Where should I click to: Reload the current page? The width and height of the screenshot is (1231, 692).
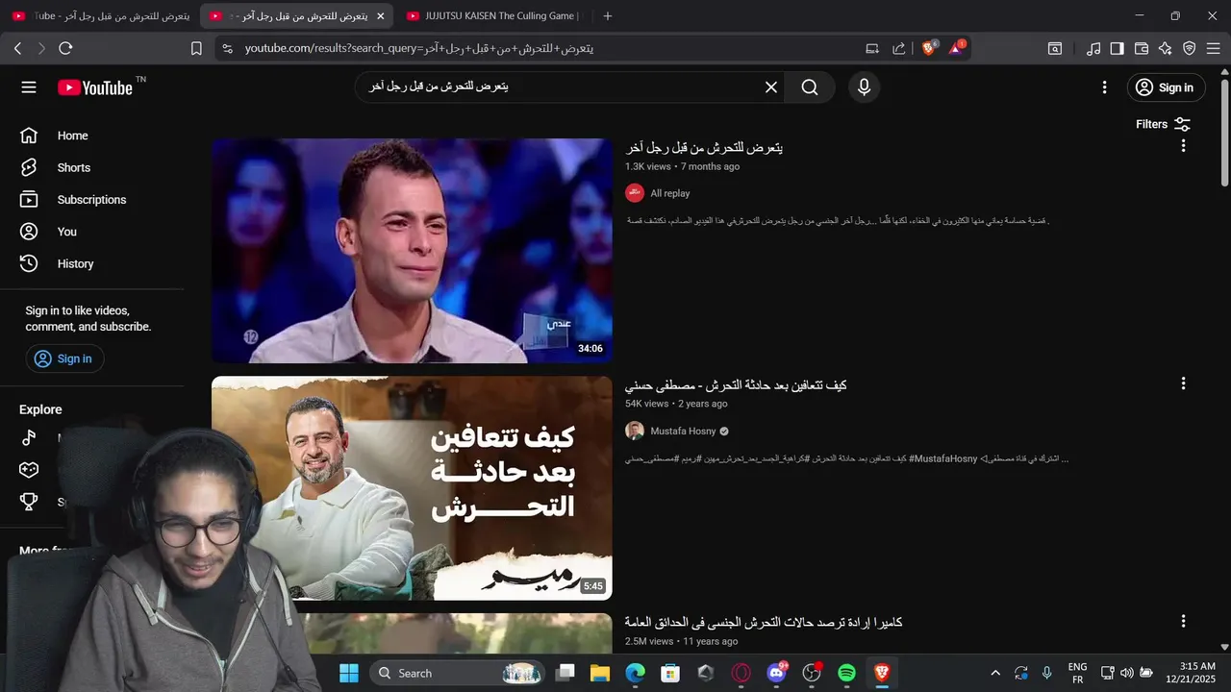65,48
